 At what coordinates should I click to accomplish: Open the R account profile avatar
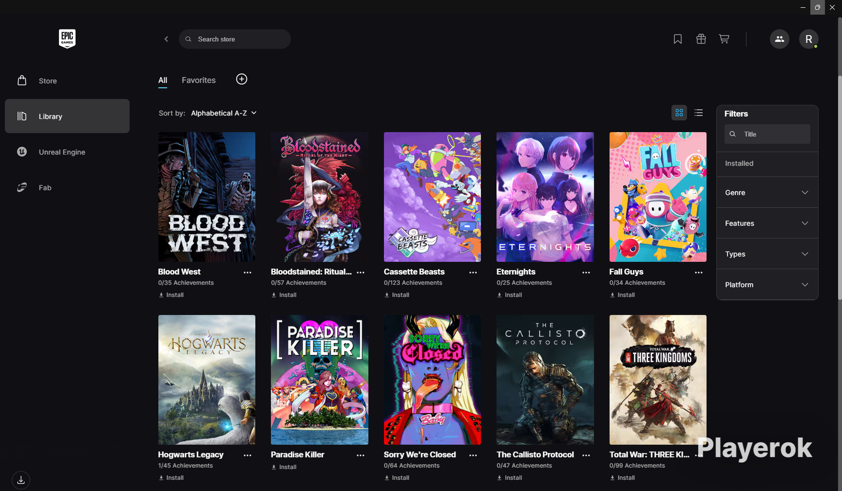point(809,39)
